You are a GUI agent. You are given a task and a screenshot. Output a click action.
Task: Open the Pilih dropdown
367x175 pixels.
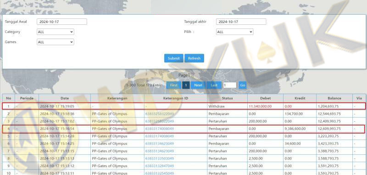234,32
